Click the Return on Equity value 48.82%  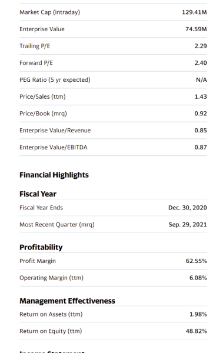tap(196, 331)
